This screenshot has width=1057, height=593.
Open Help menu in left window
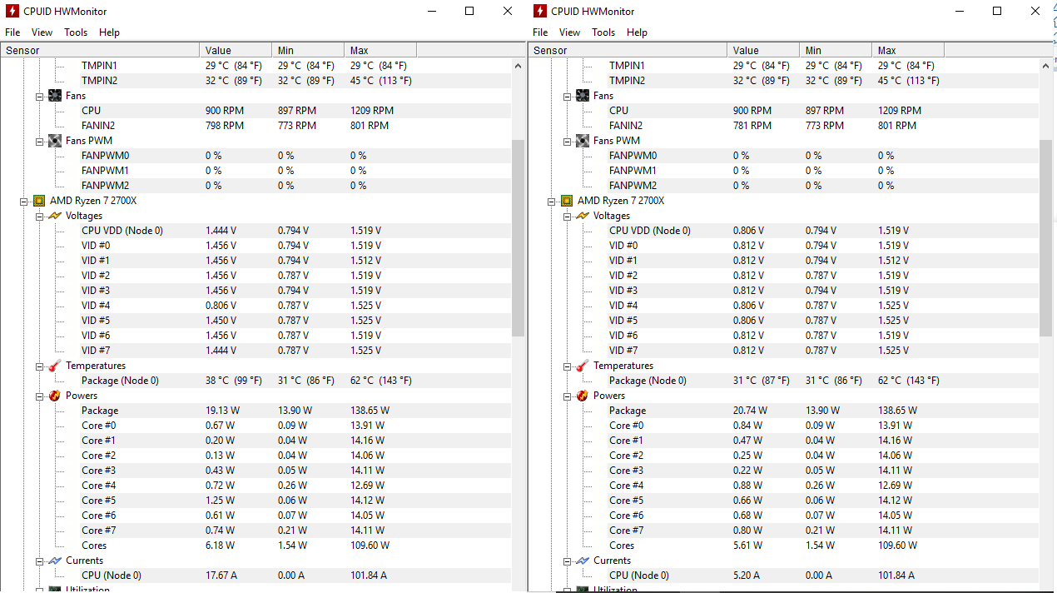(x=109, y=32)
